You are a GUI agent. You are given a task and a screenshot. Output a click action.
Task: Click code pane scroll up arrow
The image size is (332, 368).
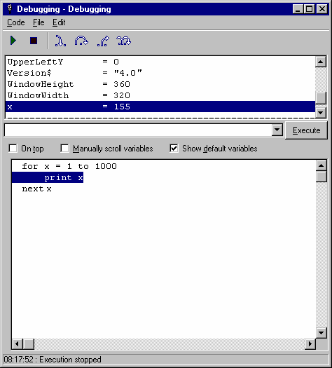click(x=321, y=165)
